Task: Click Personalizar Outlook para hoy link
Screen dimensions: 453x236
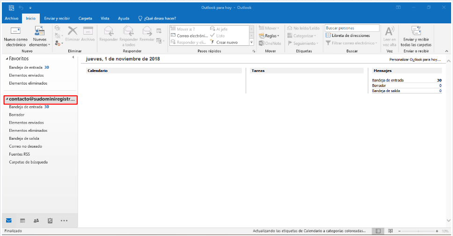Action: pyautogui.click(x=415, y=59)
